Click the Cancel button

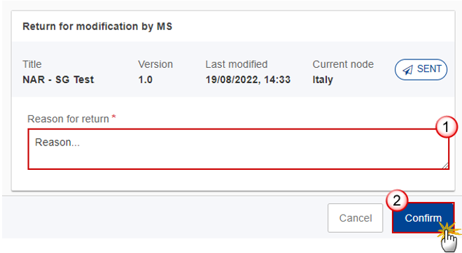pos(356,218)
